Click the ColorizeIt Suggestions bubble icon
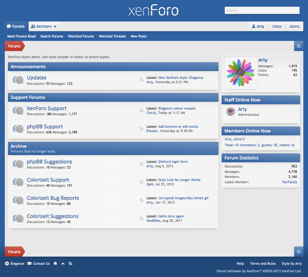308x277 pixels. coord(18,218)
